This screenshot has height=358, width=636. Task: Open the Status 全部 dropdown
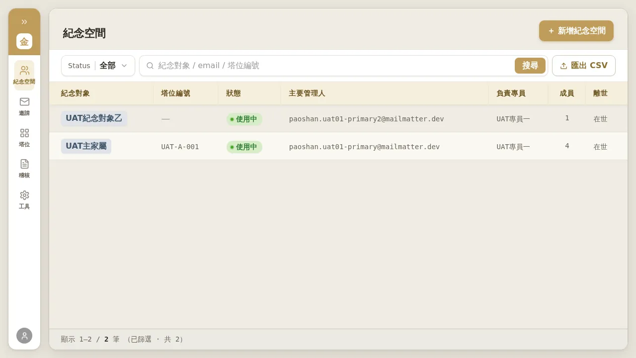(x=98, y=66)
